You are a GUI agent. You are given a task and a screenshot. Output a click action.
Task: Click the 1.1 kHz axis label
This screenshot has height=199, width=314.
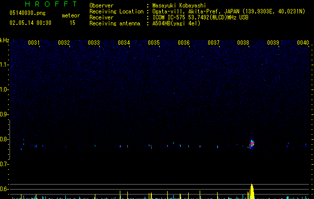click(x=4, y=65)
